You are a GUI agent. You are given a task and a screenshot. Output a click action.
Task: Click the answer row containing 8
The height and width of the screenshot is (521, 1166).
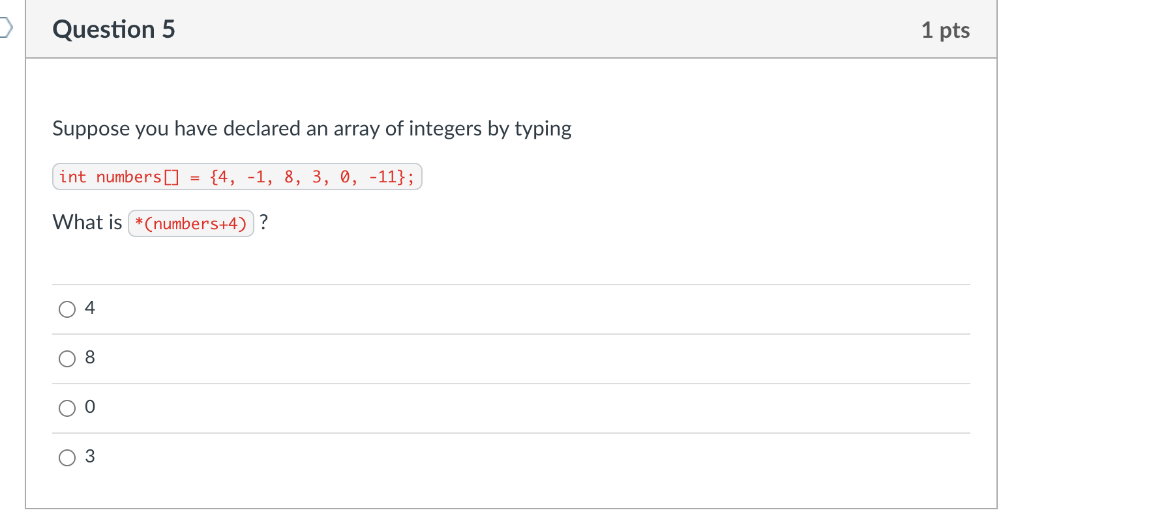[x=456, y=358]
